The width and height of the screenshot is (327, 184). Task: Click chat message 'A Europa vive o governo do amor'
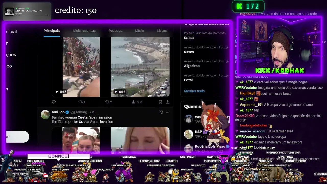click(289, 105)
